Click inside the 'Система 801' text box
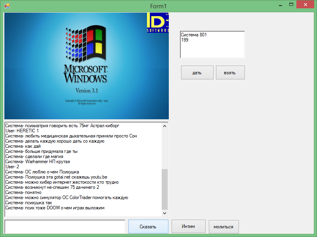 (x=212, y=45)
